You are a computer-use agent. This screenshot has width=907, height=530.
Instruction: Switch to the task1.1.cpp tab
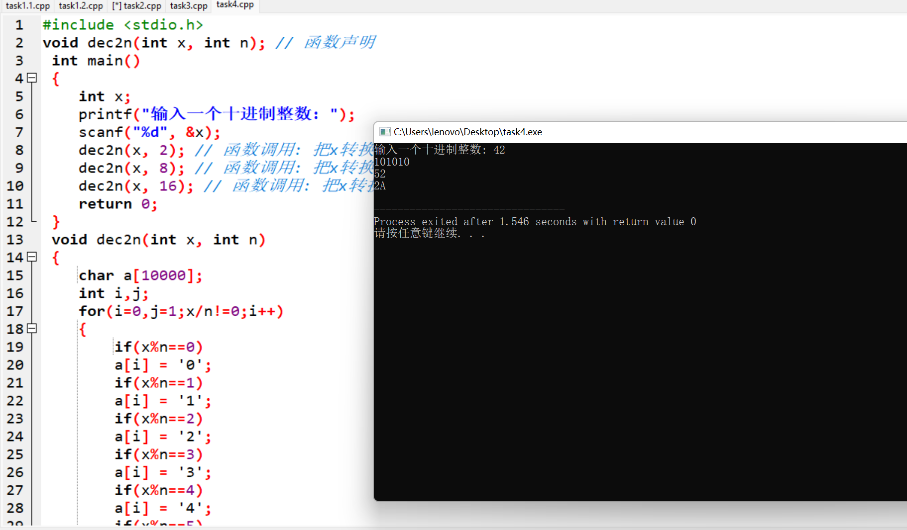coord(28,5)
